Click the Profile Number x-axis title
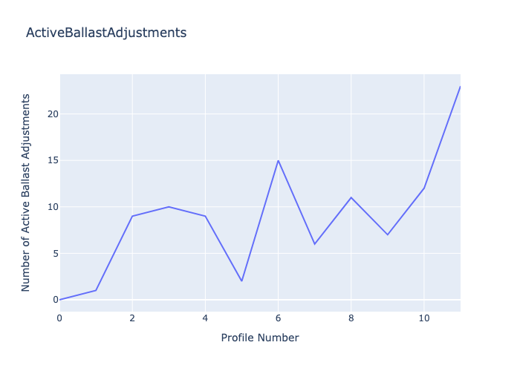Image resolution: width=520 pixels, height=371 pixels. [260, 338]
